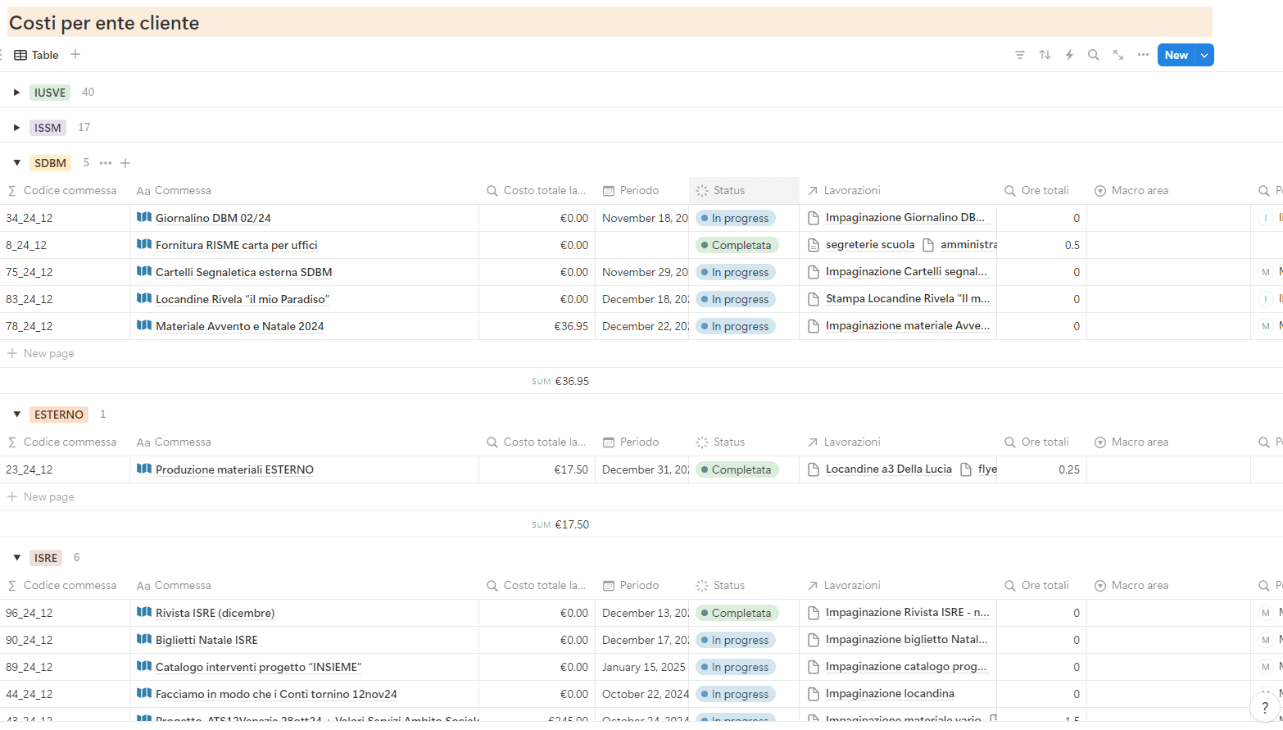Click Completata status of Fornitura RISME row

click(737, 245)
